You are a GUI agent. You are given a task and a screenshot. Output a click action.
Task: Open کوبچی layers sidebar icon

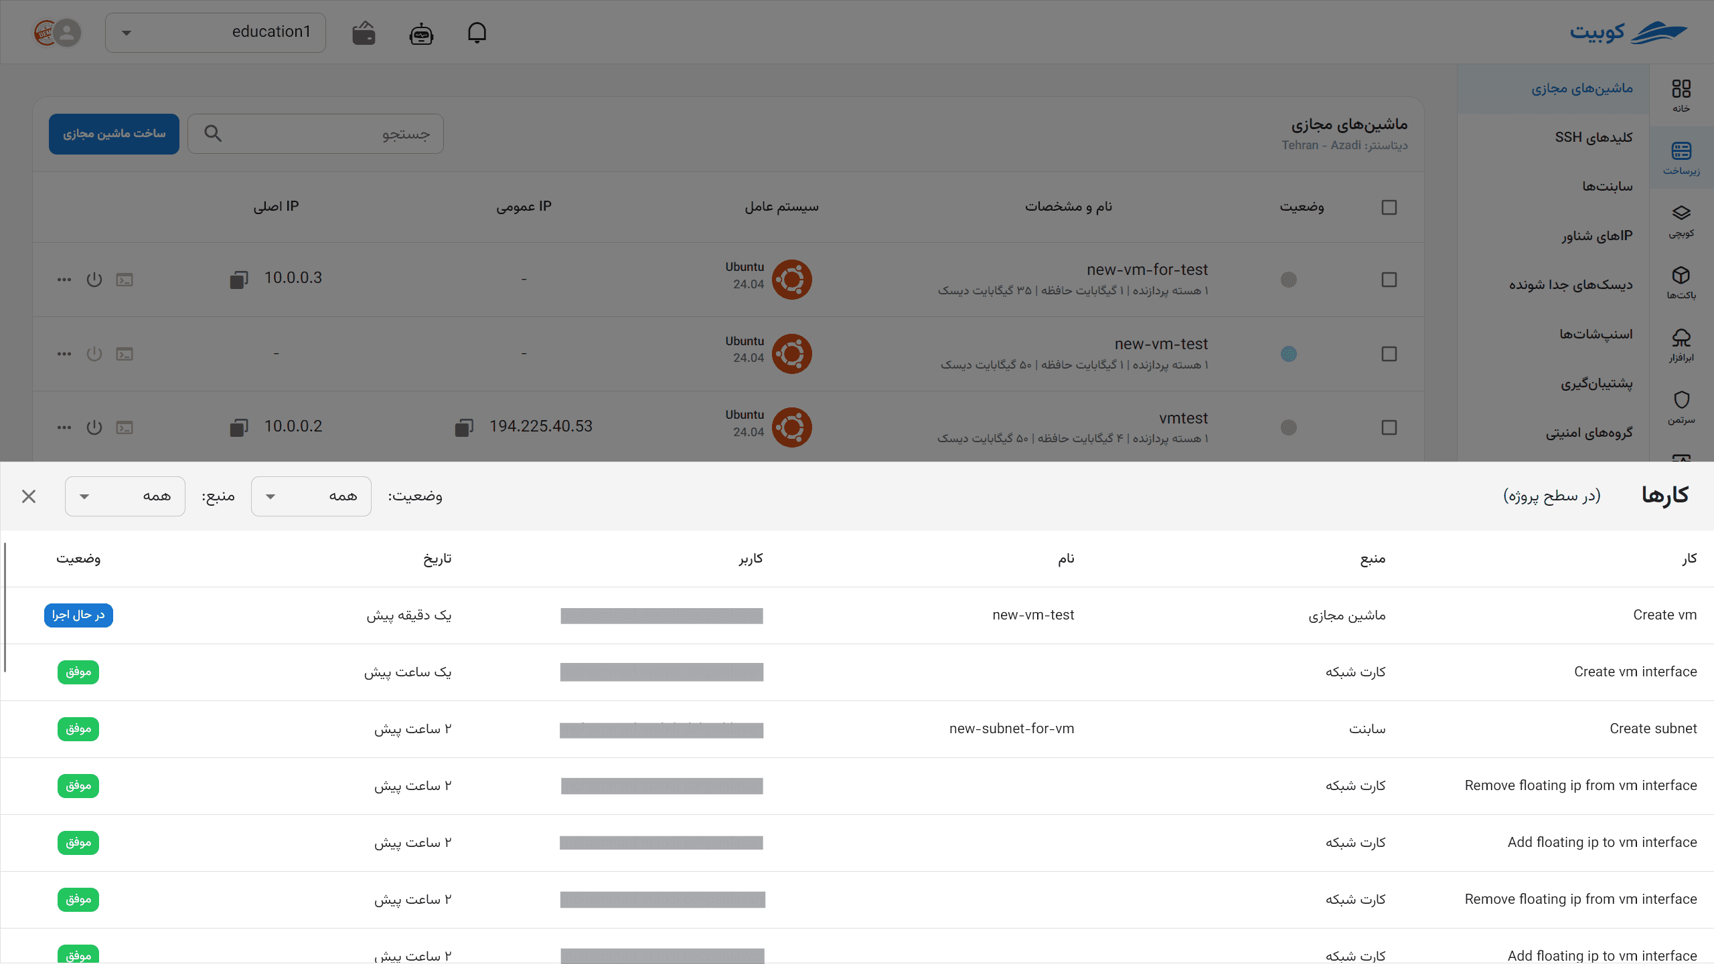pyautogui.click(x=1681, y=221)
